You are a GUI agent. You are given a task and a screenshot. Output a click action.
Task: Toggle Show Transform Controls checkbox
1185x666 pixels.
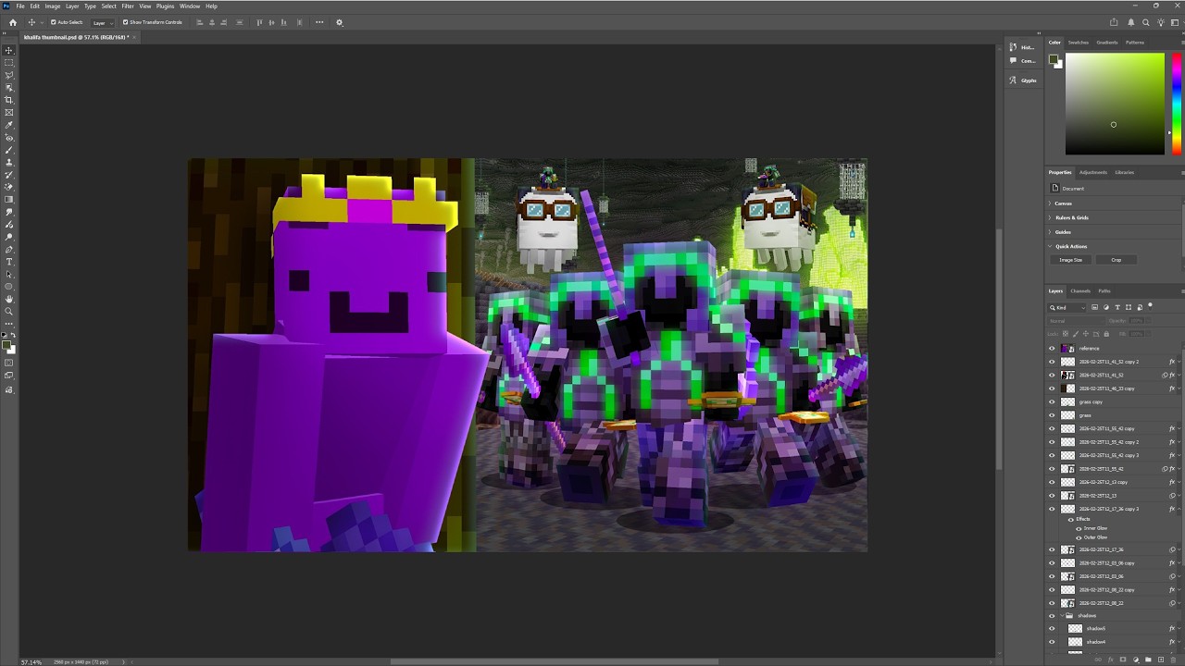(126, 22)
